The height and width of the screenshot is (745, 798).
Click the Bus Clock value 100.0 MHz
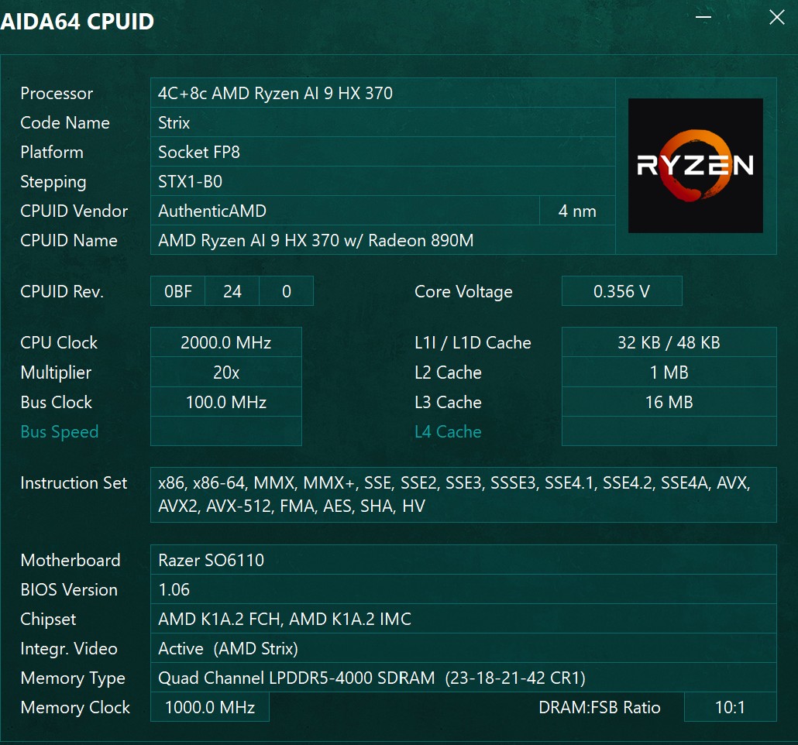point(226,402)
